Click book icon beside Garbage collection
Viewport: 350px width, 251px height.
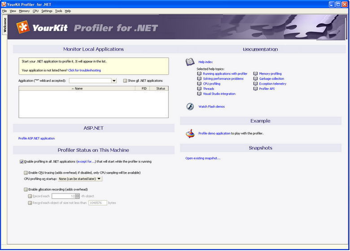pos(255,79)
